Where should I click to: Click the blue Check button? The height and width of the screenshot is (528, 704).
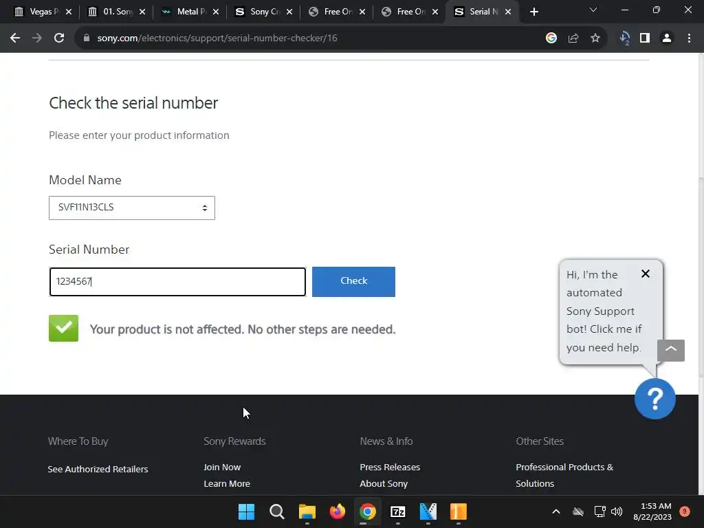pyautogui.click(x=354, y=281)
